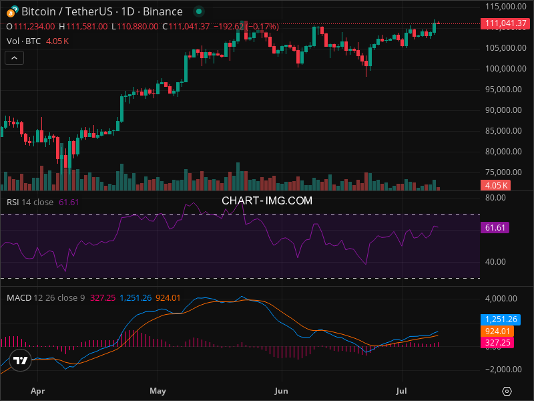Screen dimensions: 534x401
Task: Click the 327.25 value in MACD legend
Action: pyautogui.click(x=103, y=297)
